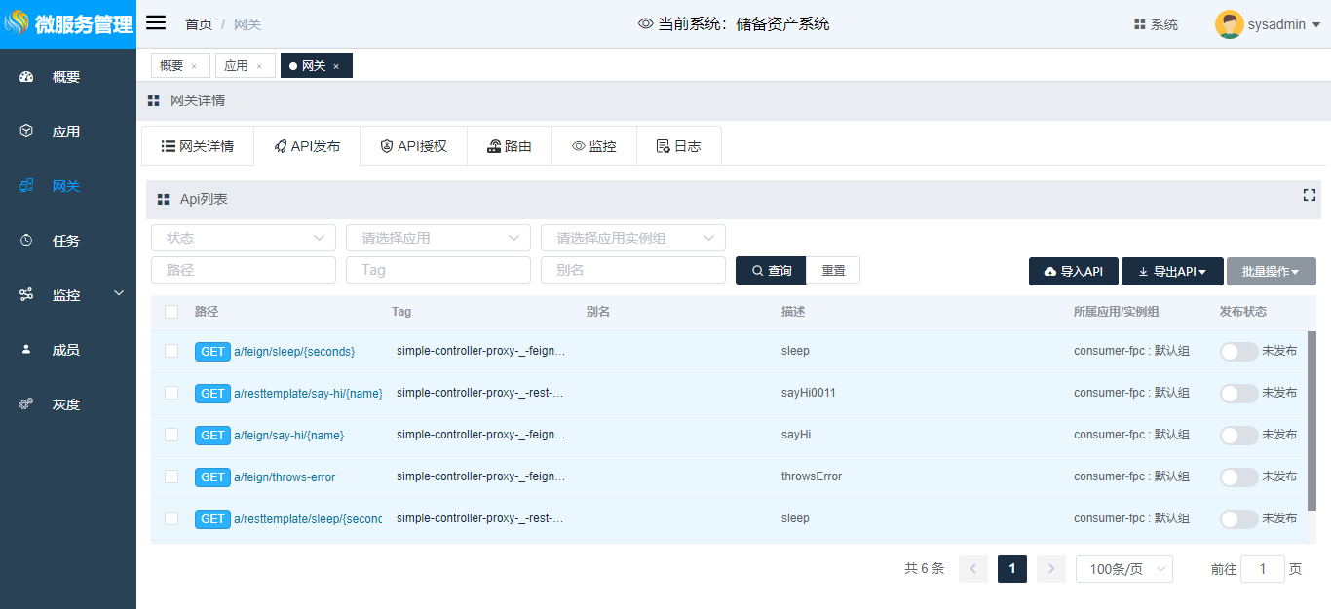This screenshot has height=609, width=1331.
Task: Click the fullscreen icon in Api列表 header
Action: coord(1309,196)
